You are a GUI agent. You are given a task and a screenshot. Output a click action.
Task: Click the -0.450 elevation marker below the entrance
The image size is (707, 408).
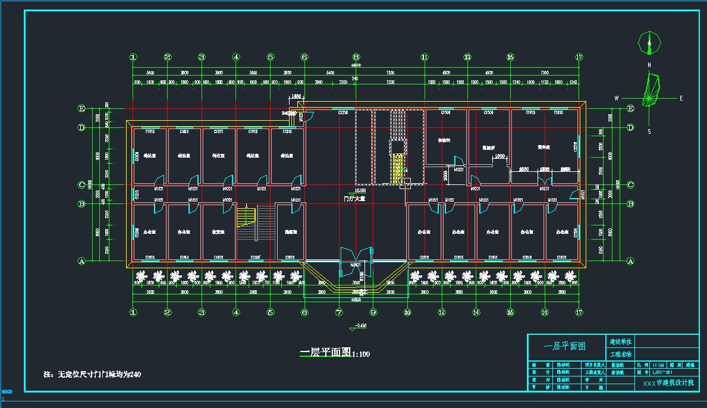(358, 326)
